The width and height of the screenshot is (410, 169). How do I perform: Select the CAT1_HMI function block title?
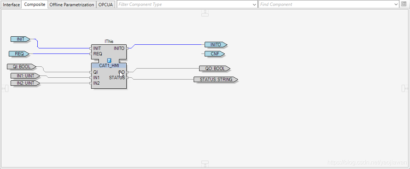[109, 66]
